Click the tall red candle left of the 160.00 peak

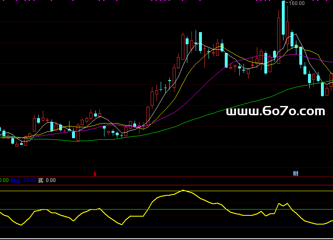[278, 41]
